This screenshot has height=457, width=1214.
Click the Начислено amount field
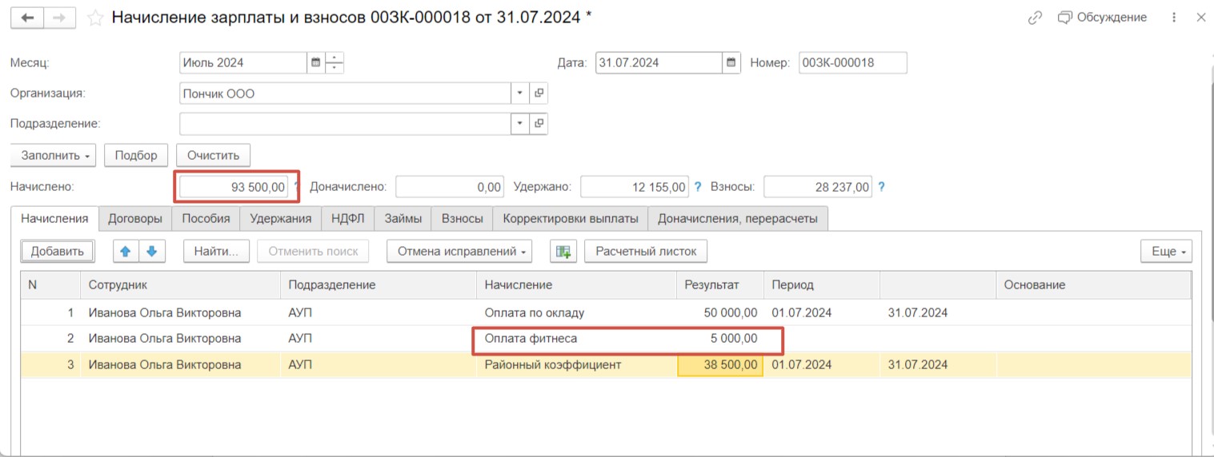click(234, 187)
